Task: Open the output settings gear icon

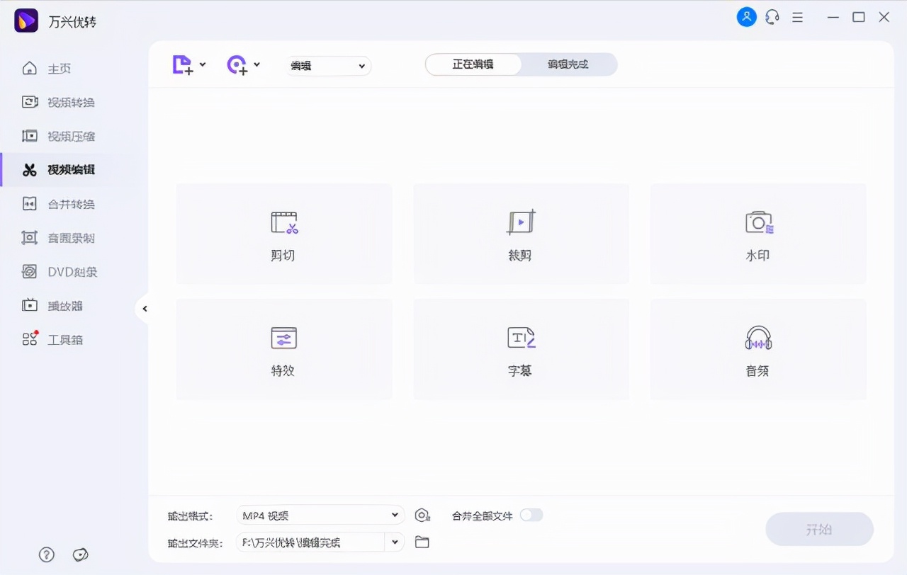Action: click(422, 515)
